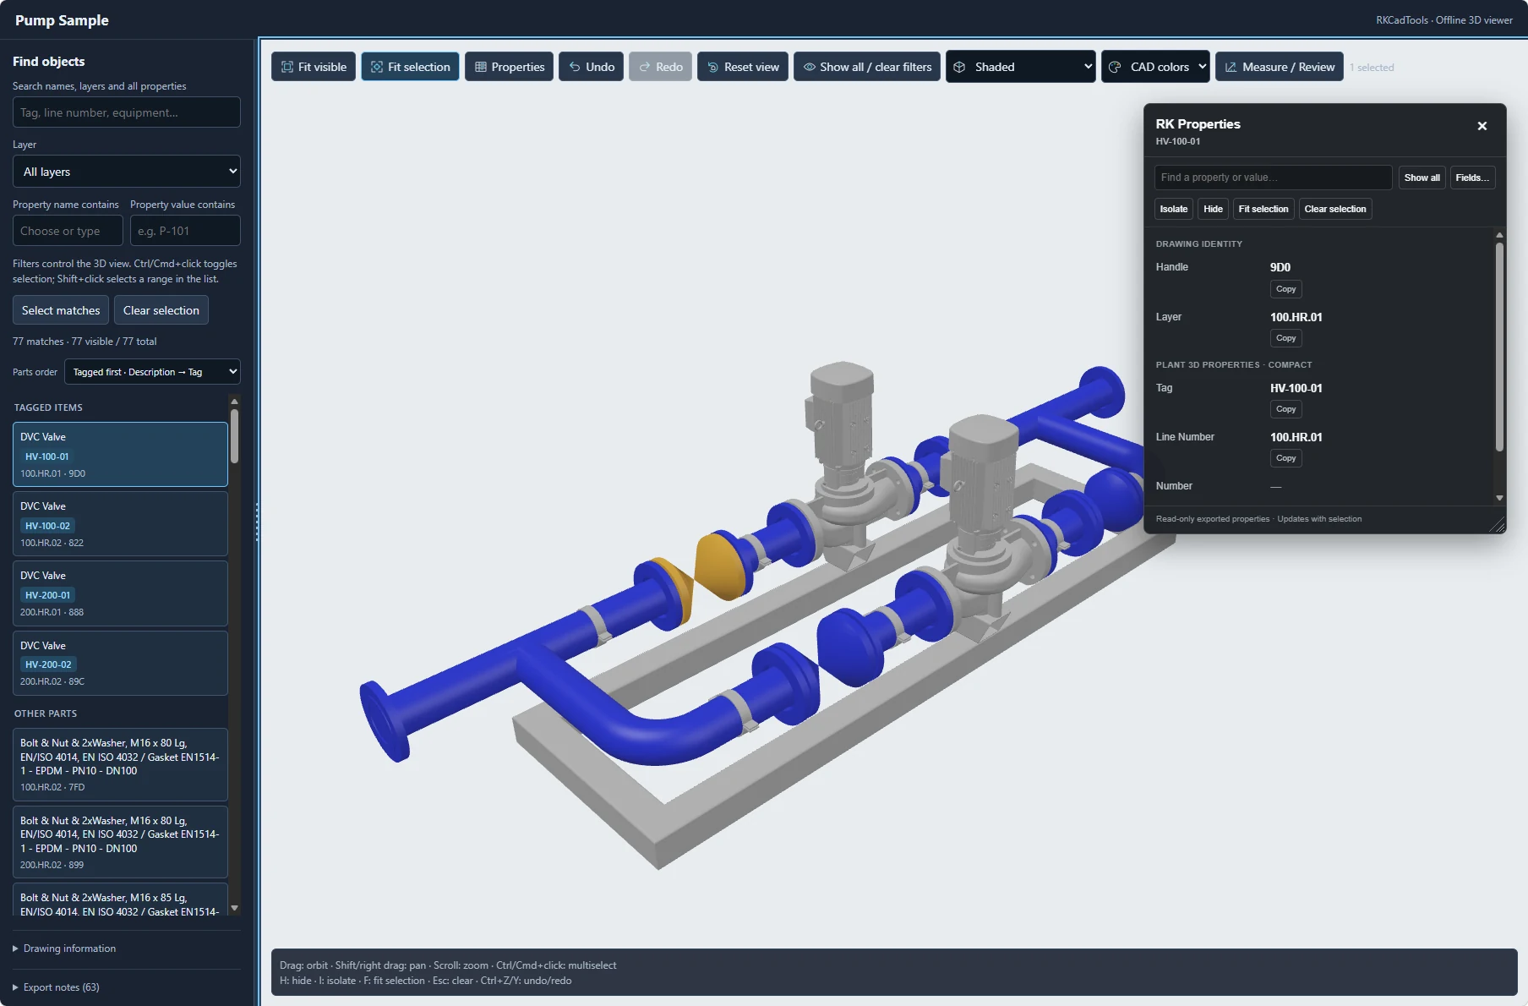Click the Find a property or value field
The width and height of the screenshot is (1528, 1006).
coord(1273,178)
